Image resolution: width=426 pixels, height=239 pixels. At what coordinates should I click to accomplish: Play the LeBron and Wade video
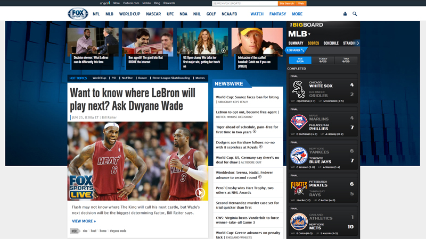[x=200, y=193]
